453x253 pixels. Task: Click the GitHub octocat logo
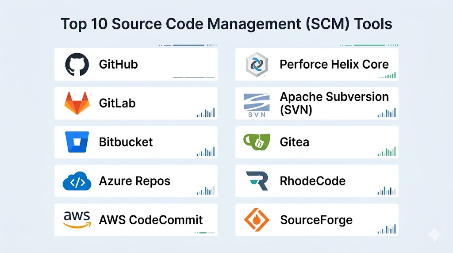(x=77, y=65)
